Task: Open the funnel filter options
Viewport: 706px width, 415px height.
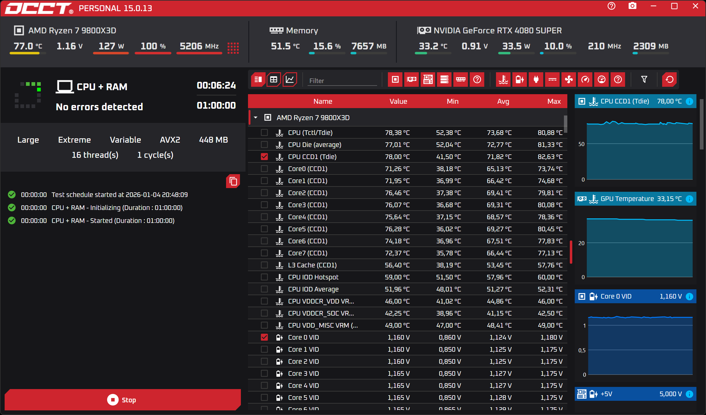Action: [644, 80]
